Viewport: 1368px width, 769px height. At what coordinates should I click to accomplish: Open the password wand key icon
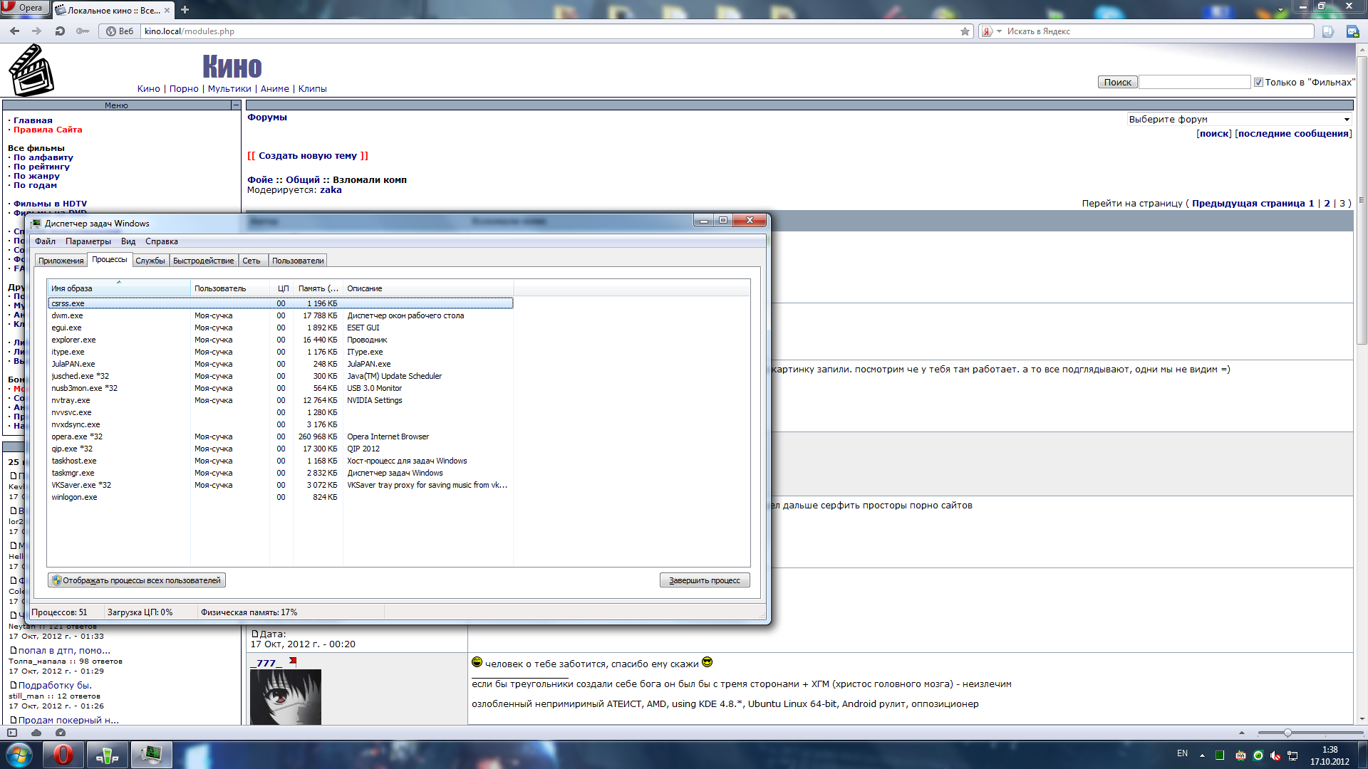coord(83,31)
